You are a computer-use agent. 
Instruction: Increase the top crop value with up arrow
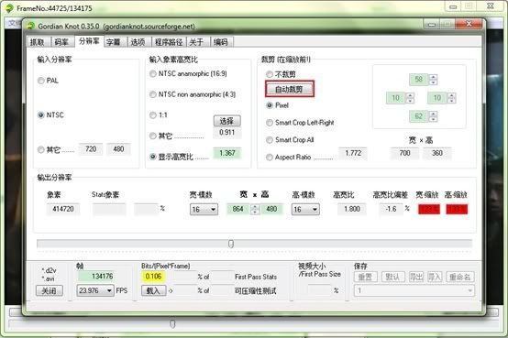(434, 77)
